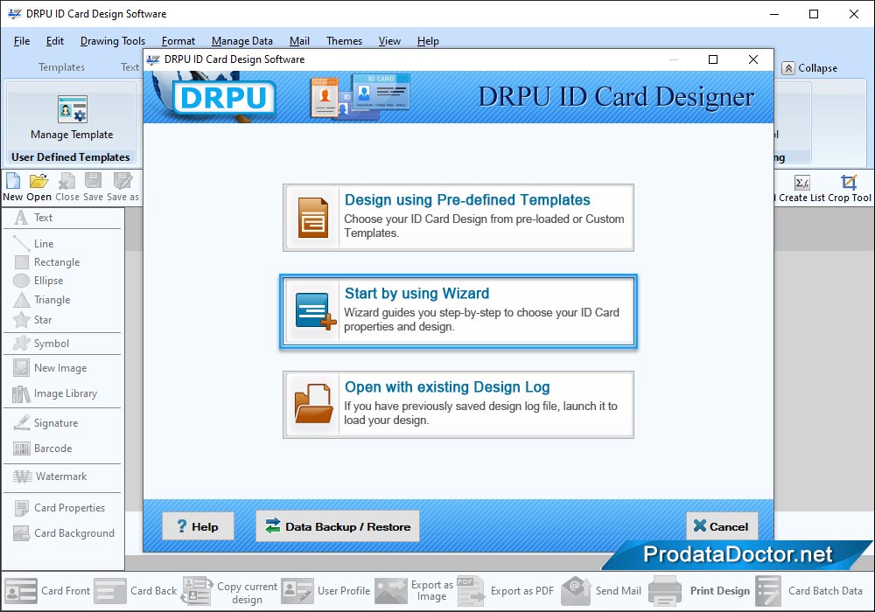
Task: Open the File menu
Action: [x=22, y=41]
